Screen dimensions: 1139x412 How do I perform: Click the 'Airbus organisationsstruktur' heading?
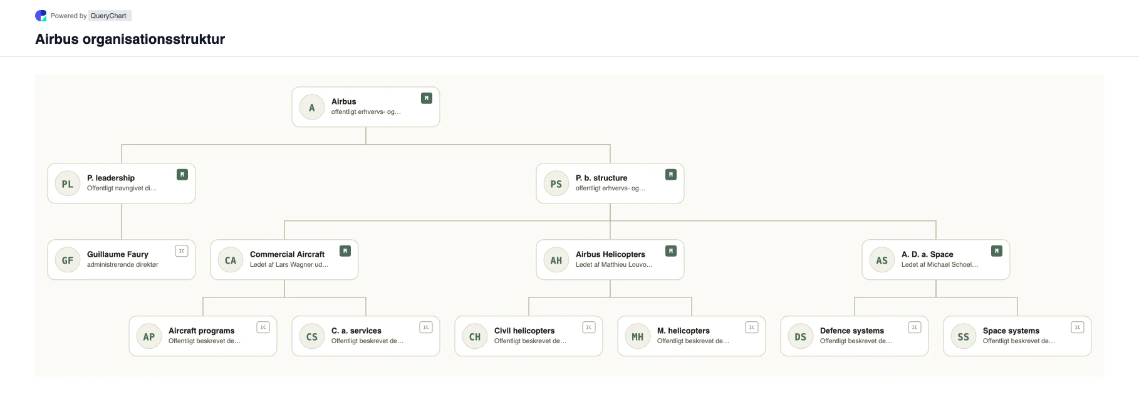click(x=130, y=39)
